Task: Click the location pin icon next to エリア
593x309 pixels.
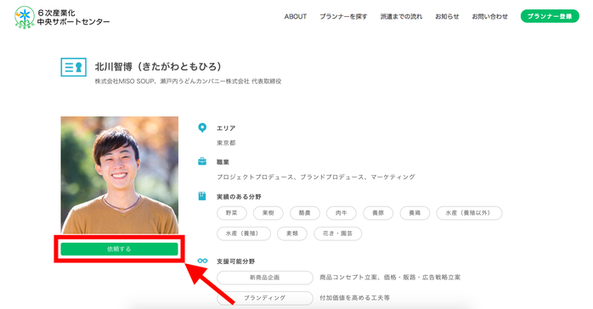Action: pos(202,127)
